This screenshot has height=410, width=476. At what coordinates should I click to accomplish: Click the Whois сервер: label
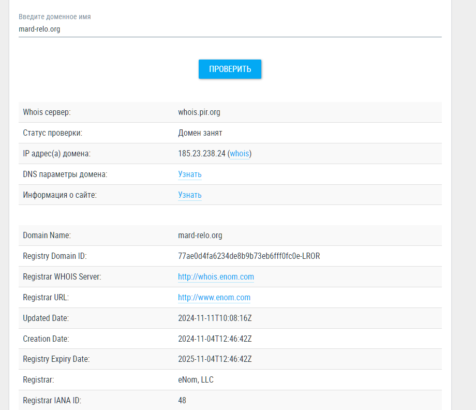coord(47,112)
